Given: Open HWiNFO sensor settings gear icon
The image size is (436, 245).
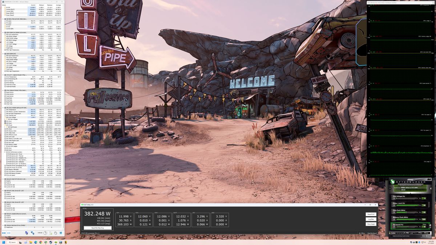Looking at the screenshot, I should point(56,233).
